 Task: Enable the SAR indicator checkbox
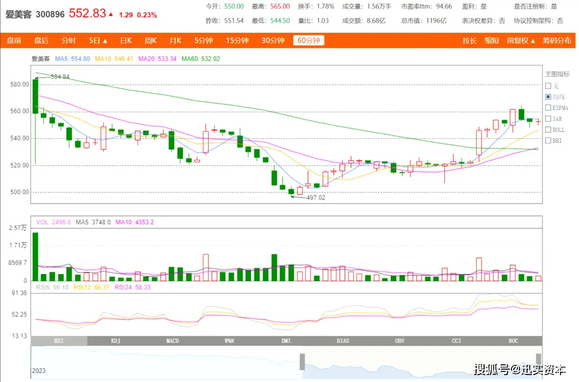[548, 119]
